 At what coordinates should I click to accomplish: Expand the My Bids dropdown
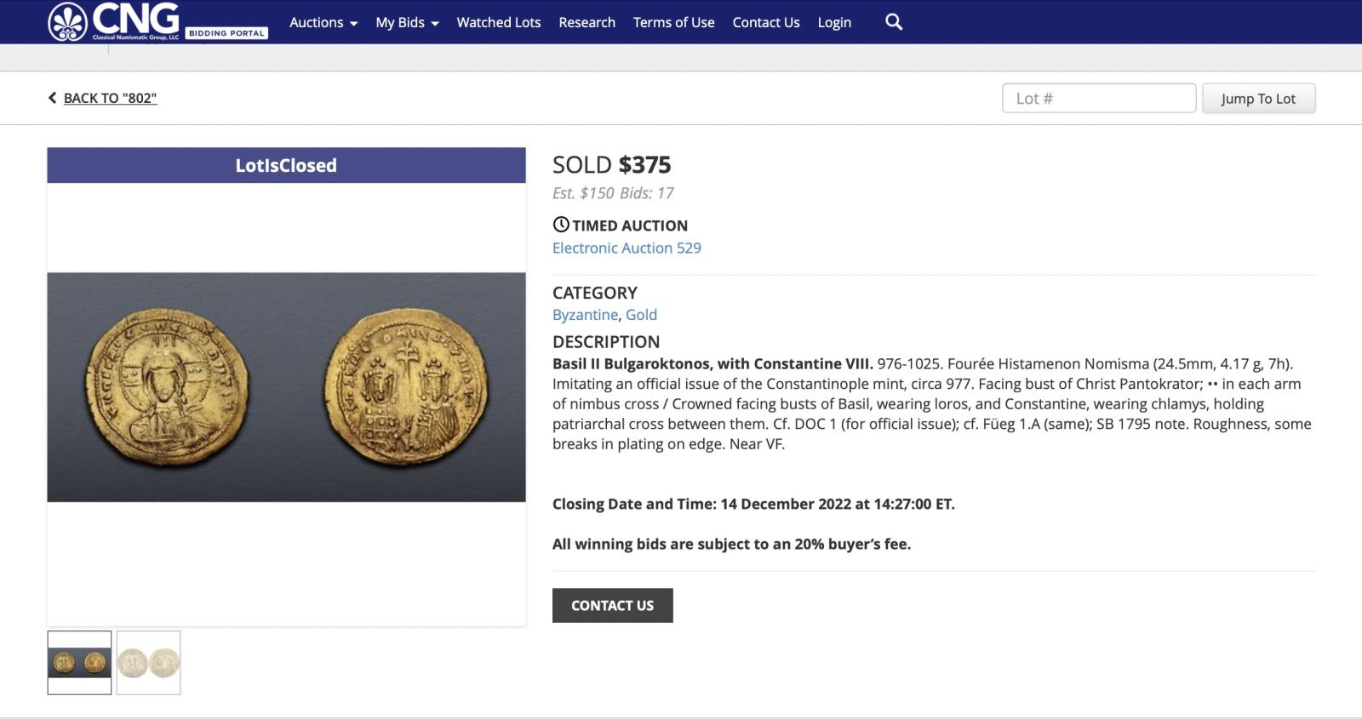click(407, 22)
